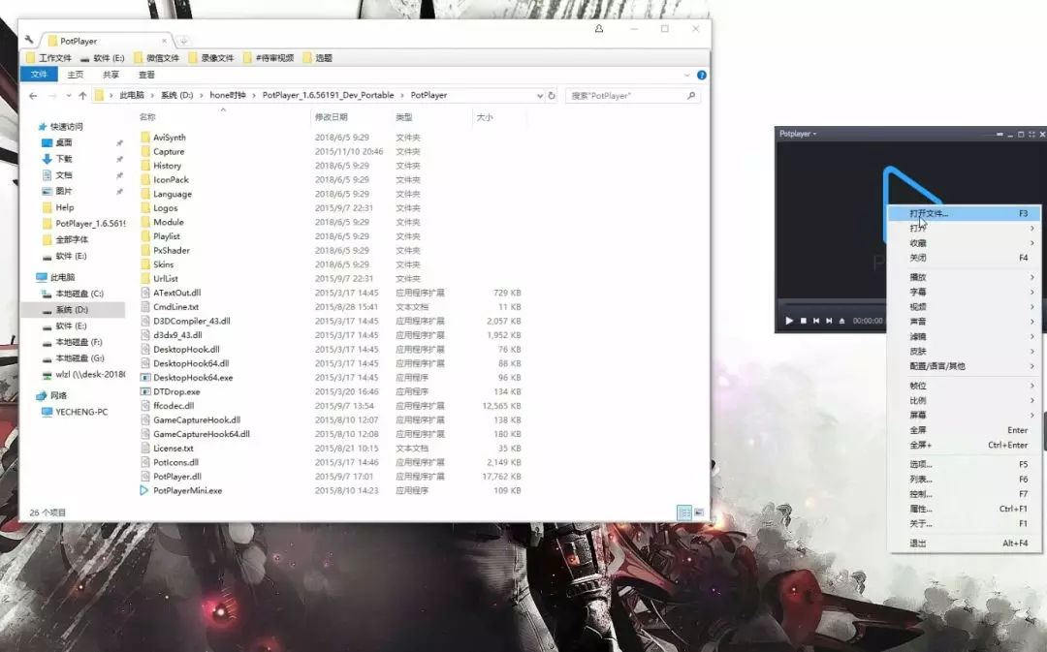Open the 录像文件 bookmark folder
Screen dimensions: 1047x652
point(211,58)
